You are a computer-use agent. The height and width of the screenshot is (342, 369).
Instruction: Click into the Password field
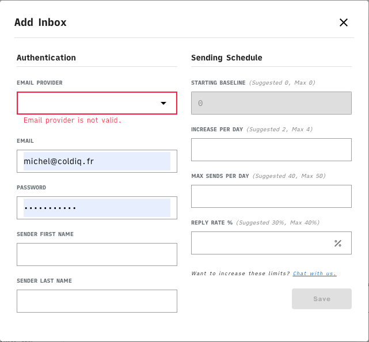[x=97, y=208]
